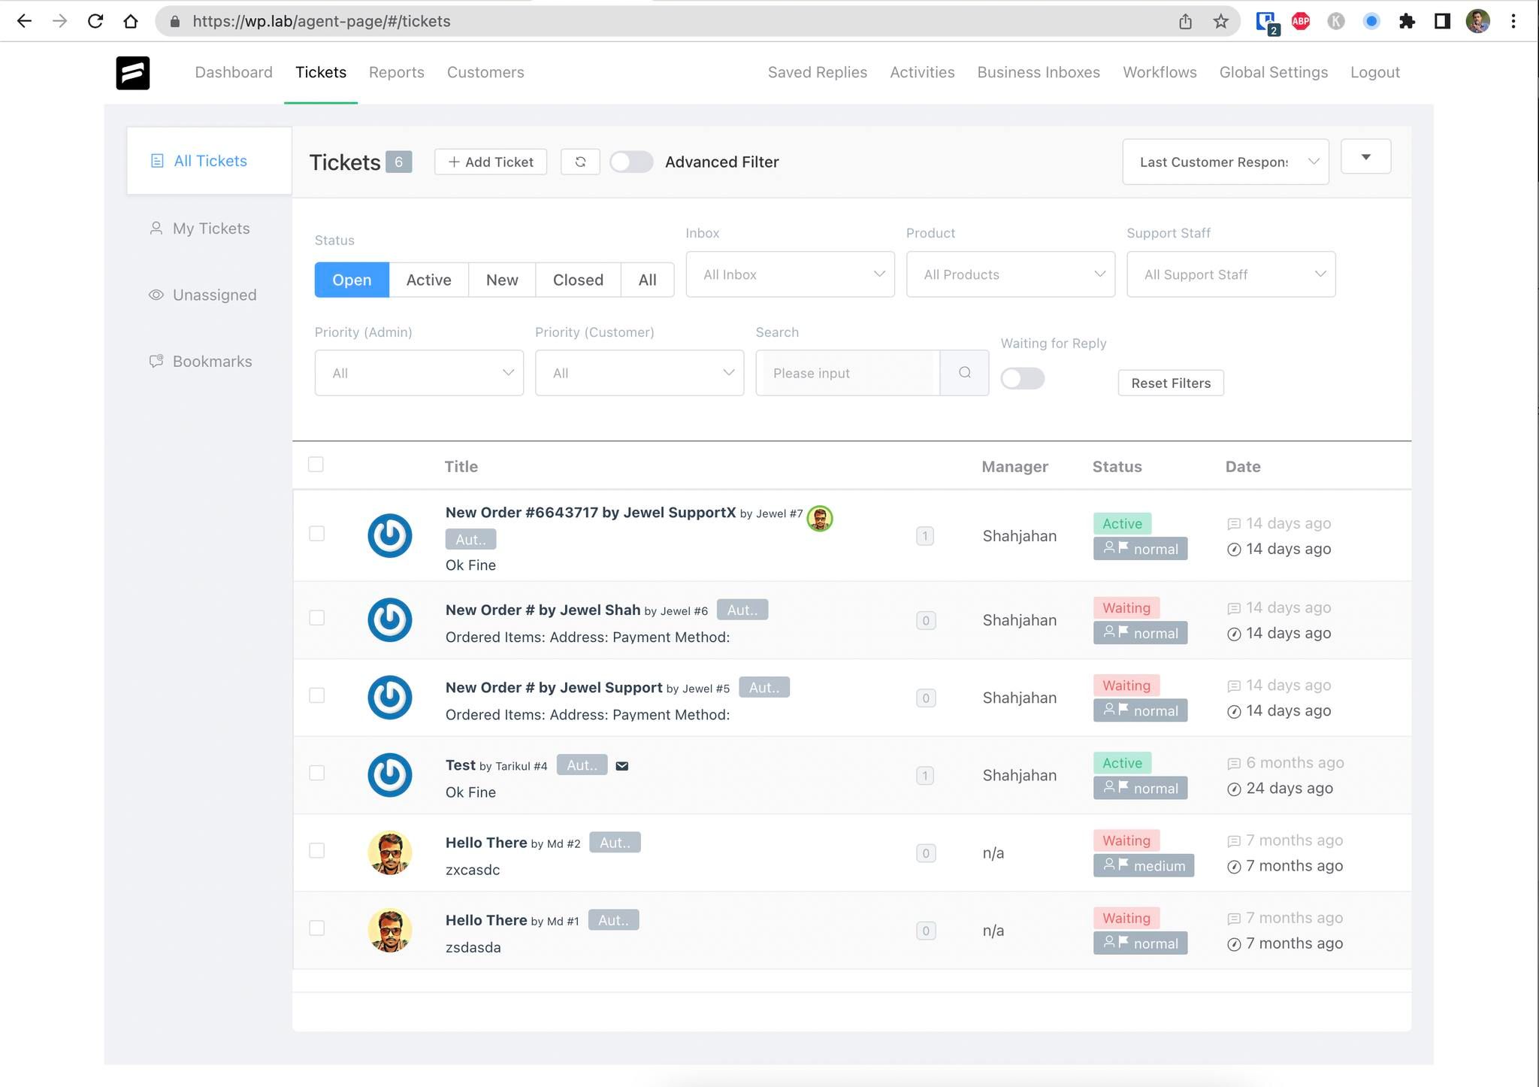The width and height of the screenshot is (1539, 1087).
Task: Click the app logo in the top-left corner
Action: [x=133, y=72]
